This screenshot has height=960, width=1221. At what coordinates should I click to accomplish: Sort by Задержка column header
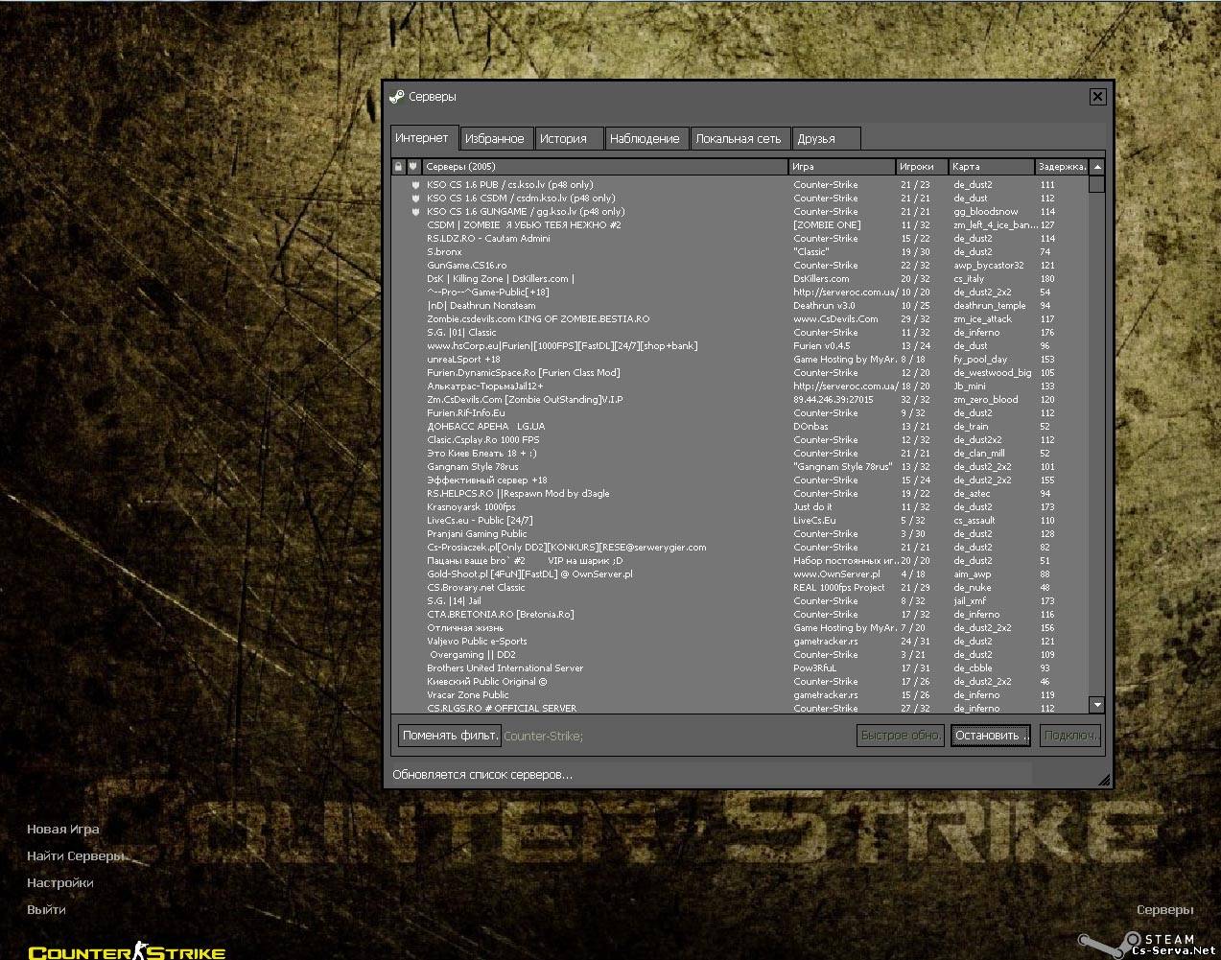coord(1062,167)
